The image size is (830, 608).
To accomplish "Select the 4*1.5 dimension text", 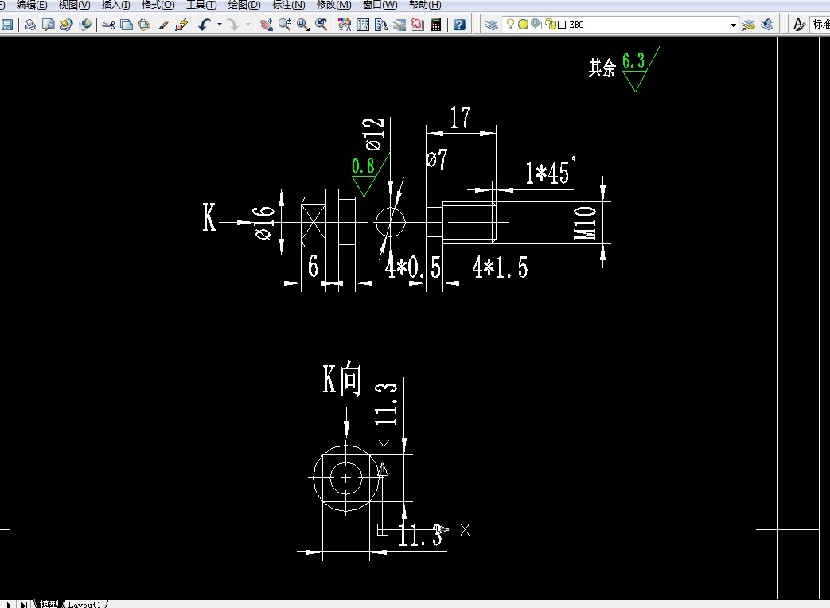I will click(x=500, y=267).
